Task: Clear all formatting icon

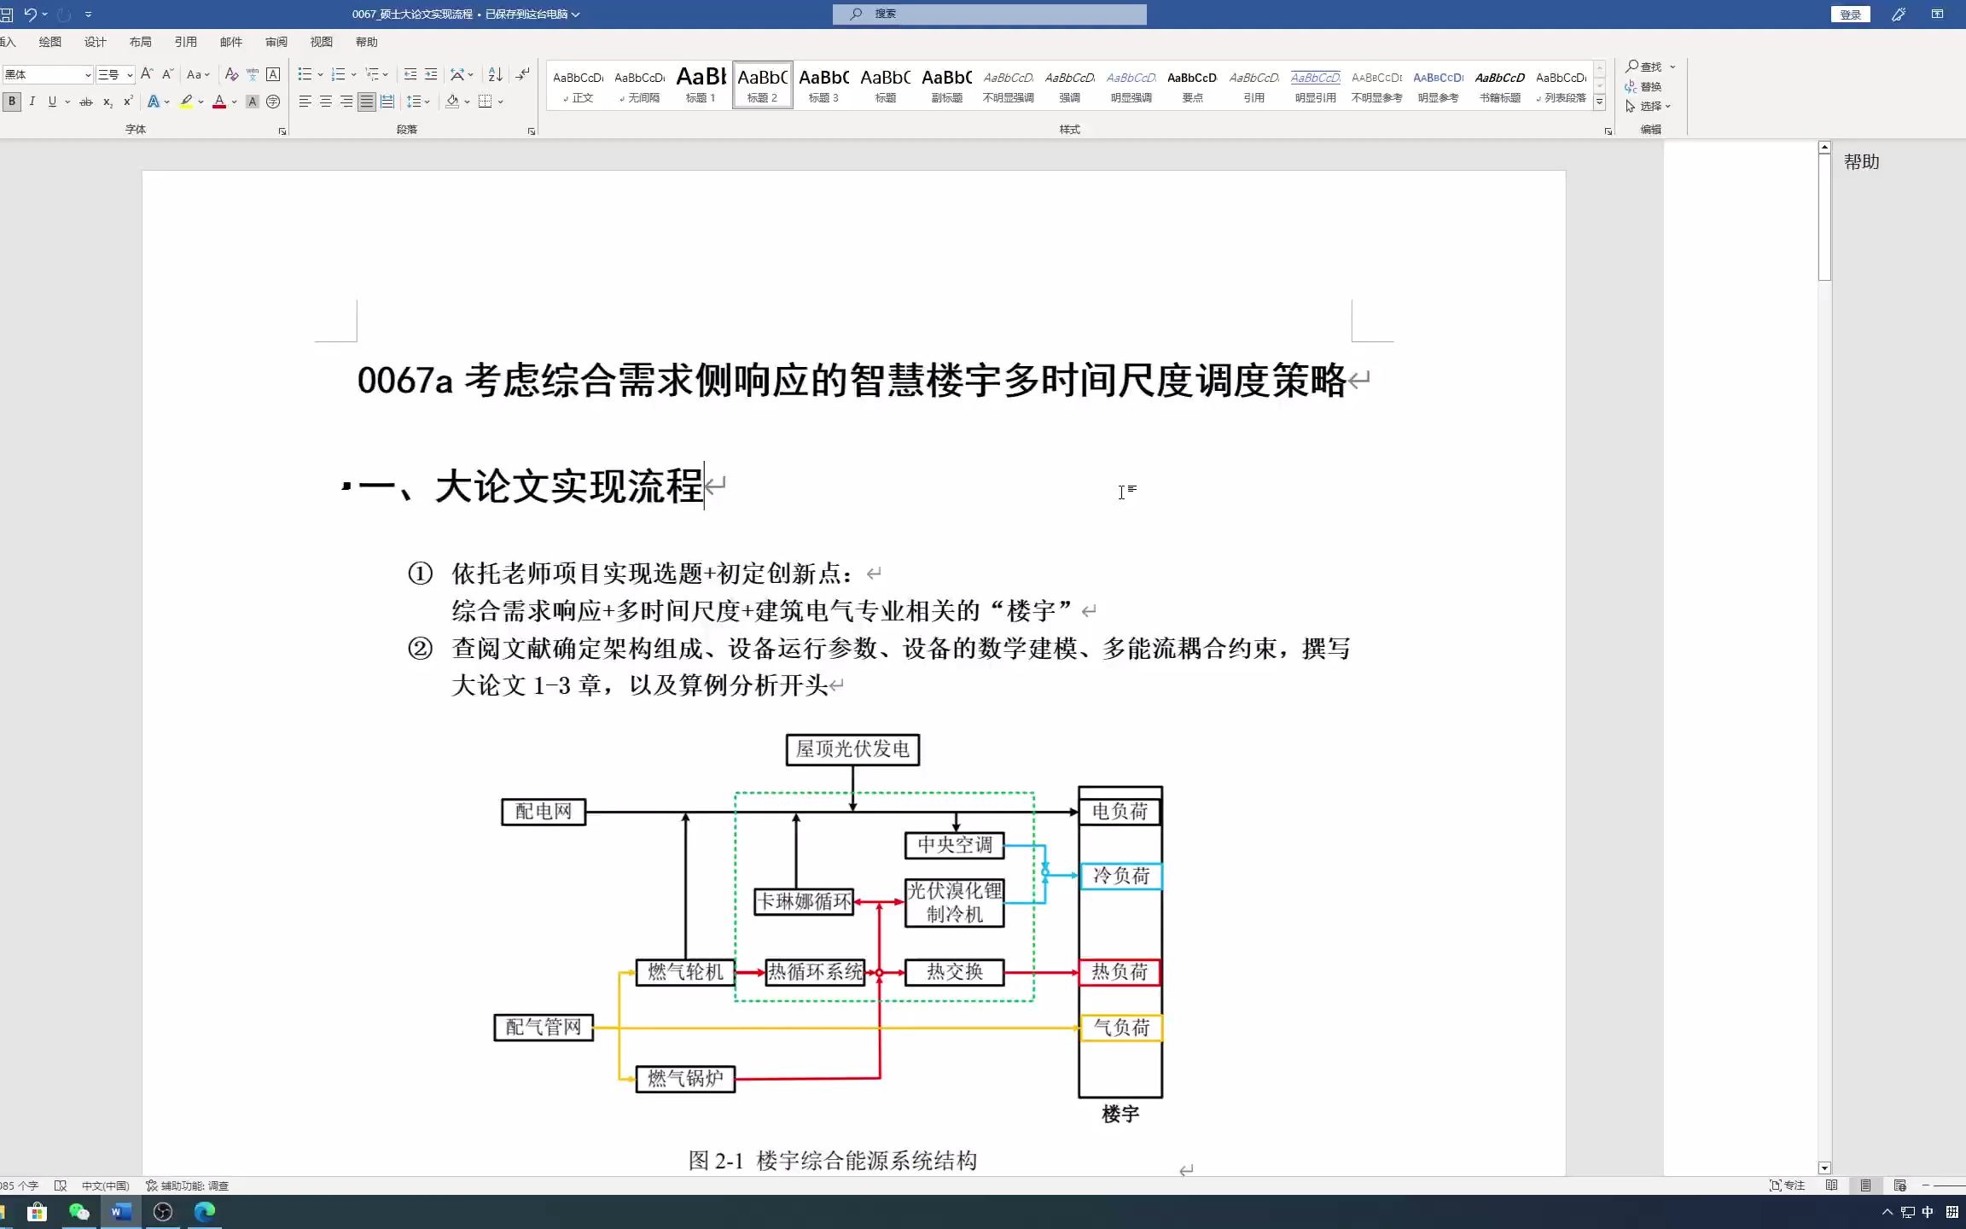Action: (231, 74)
